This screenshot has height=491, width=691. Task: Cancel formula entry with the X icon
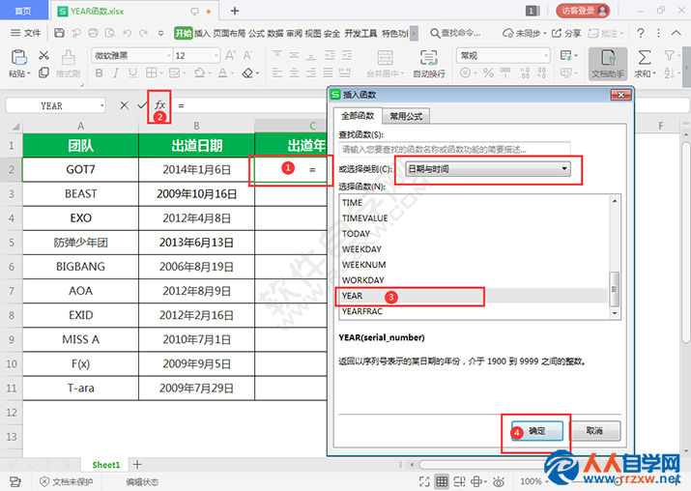[x=125, y=105]
